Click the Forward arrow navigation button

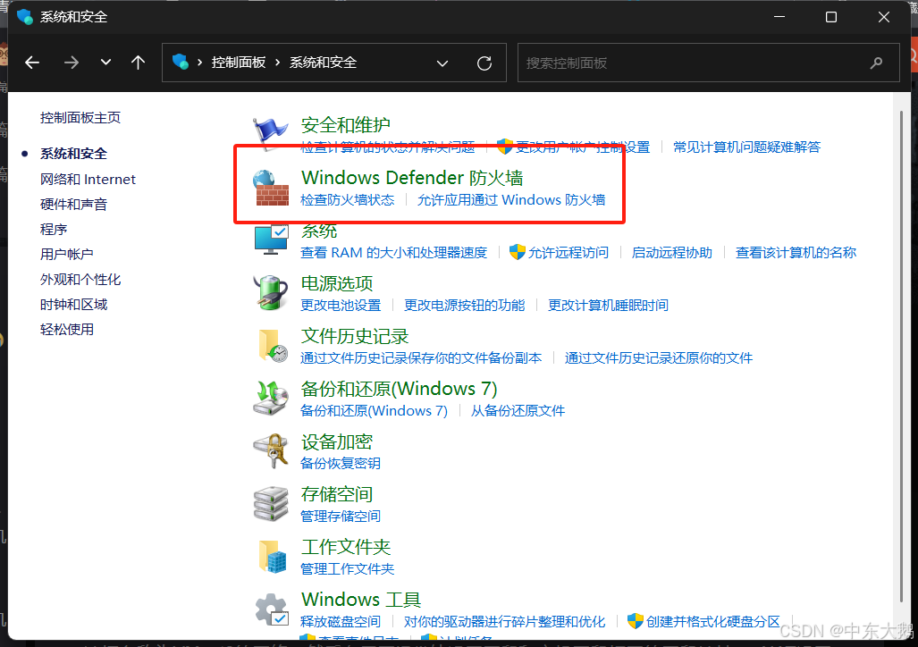[71, 62]
